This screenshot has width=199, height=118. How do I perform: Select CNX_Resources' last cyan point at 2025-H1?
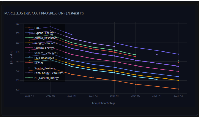(x=157, y=79)
